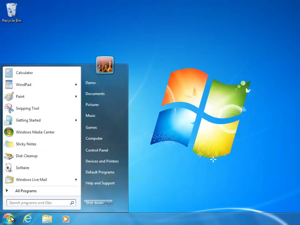Open the Snipping Tool
This screenshot has height=225, width=300.
27,108
